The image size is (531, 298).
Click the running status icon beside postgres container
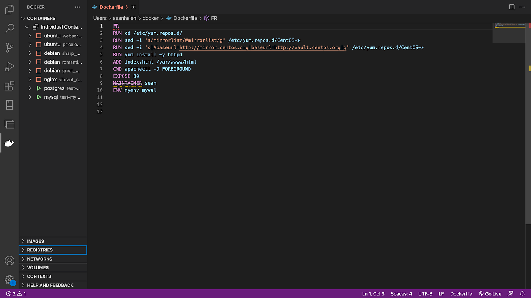pyautogui.click(x=39, y=88)
